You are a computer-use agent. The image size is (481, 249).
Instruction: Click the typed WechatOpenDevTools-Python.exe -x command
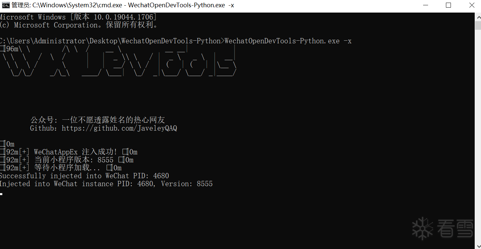click(288, 41)
